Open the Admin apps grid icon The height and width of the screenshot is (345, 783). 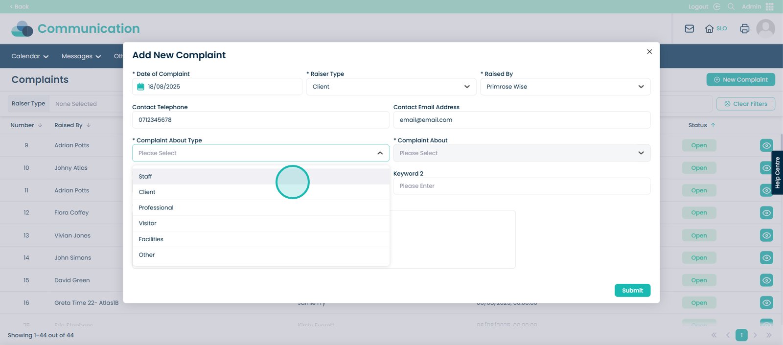point(770,7)
